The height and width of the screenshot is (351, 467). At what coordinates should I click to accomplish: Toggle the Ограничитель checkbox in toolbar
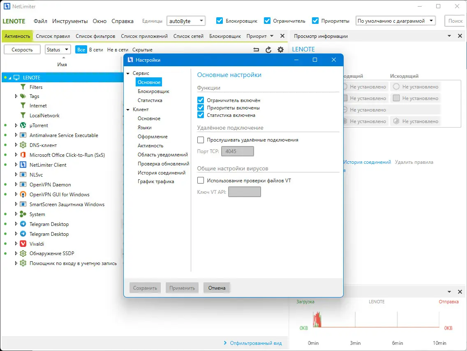coord(267,21)
